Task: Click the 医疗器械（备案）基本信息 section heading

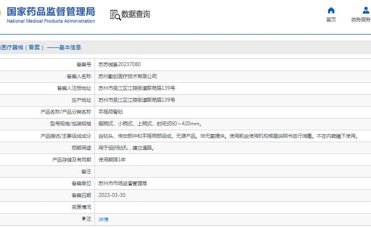Action: (x=41, y=47)
